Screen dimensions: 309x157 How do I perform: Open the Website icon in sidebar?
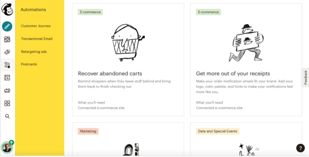(x=7, y=77)
